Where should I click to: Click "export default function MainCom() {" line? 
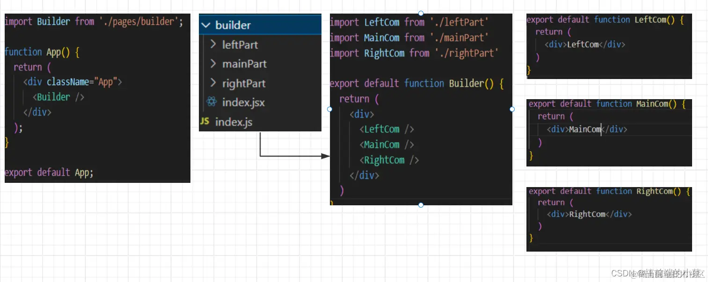pos(607,104)
